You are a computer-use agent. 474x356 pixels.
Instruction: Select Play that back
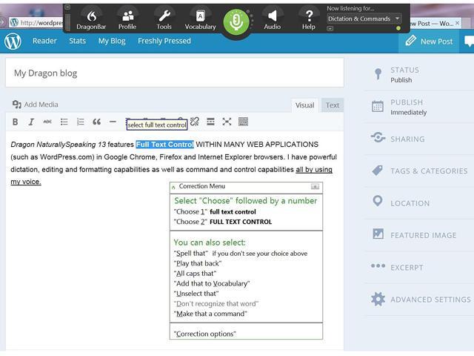198,263
